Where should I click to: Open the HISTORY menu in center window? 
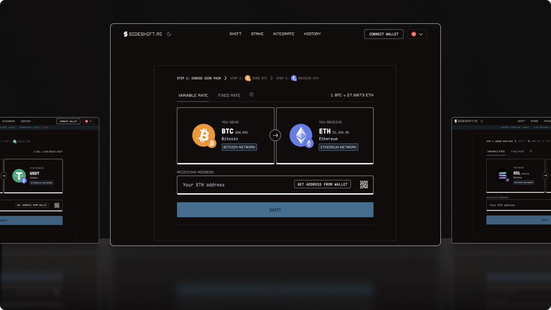[312, 34]
